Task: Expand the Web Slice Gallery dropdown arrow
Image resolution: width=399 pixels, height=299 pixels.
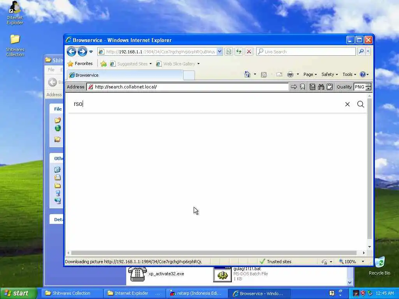Action: [198, 64]
